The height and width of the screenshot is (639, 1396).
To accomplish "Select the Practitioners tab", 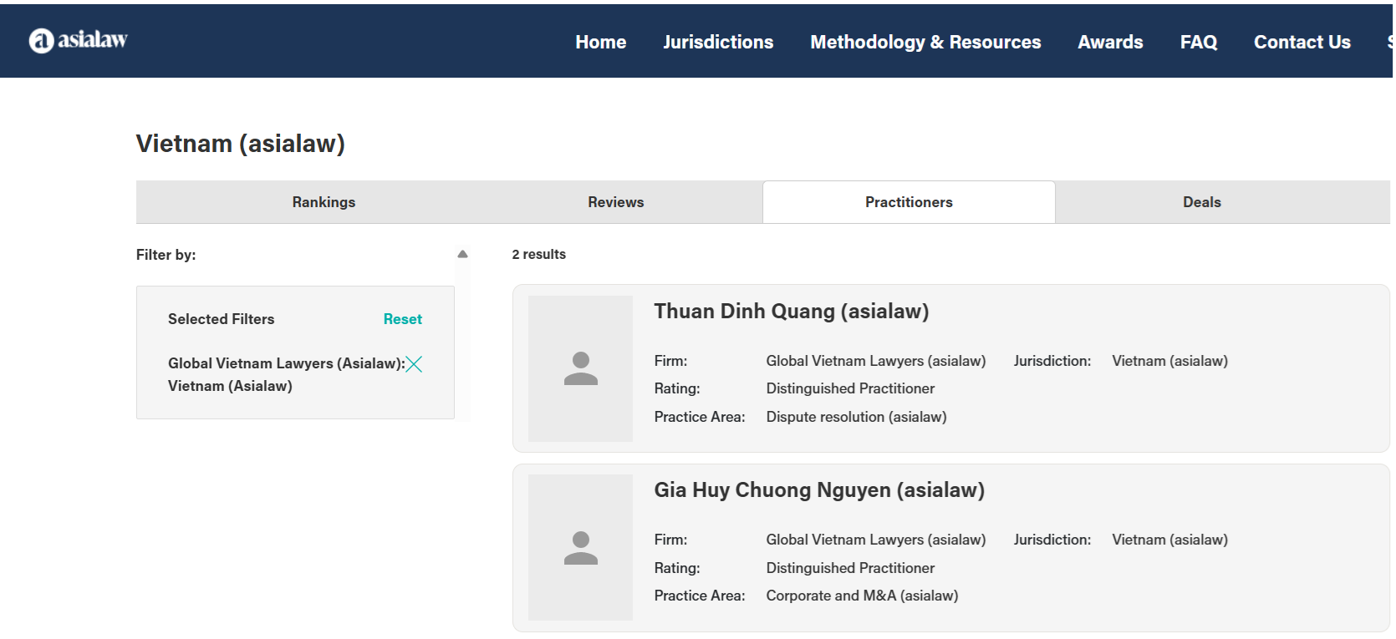I will click(909, 202).
